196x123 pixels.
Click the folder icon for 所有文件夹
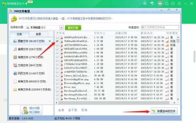click(15, 89)
